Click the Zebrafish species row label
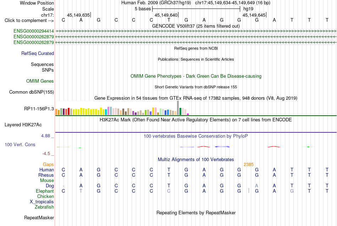Viewport: 337px width, 226px height. [44, 207]
